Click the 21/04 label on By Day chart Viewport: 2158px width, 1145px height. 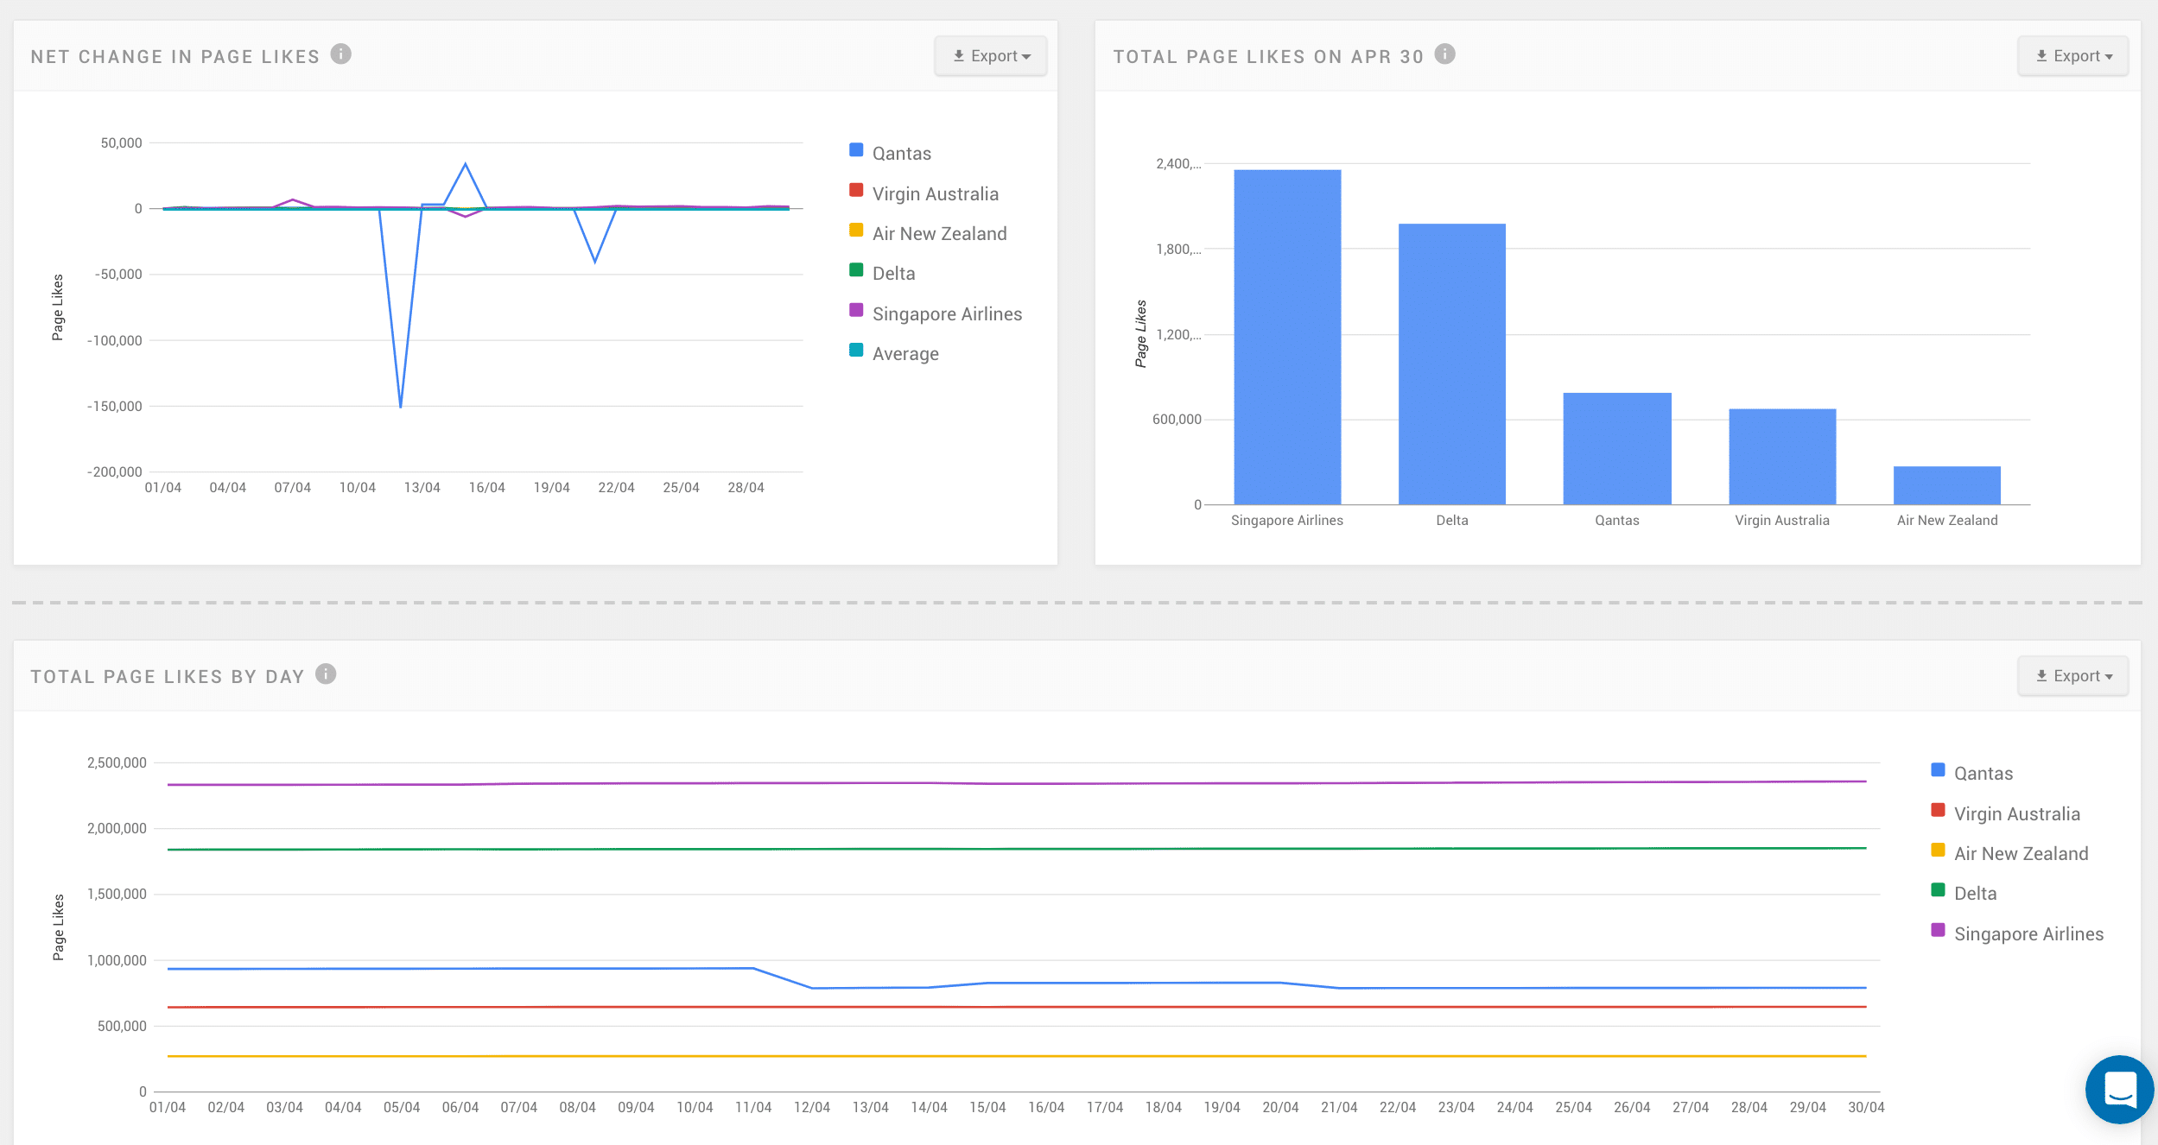click(x=1339, y=1108)
